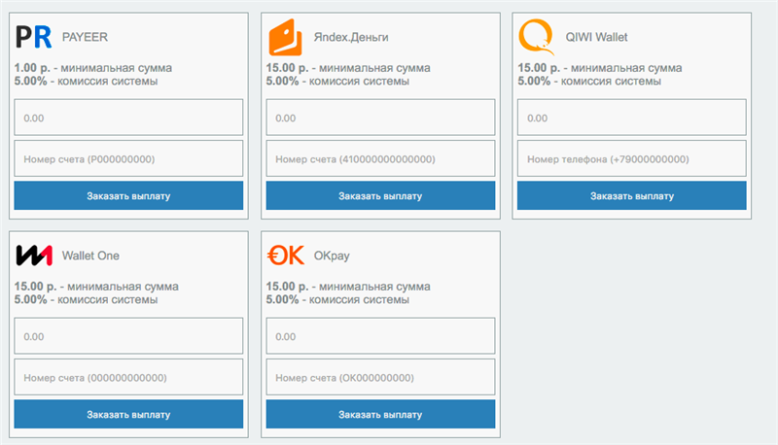Image resolution: width=778 pixels, height=445 pixels.
Task: Select the Яndex.Деньги account number field
Action: coord(380,159)
